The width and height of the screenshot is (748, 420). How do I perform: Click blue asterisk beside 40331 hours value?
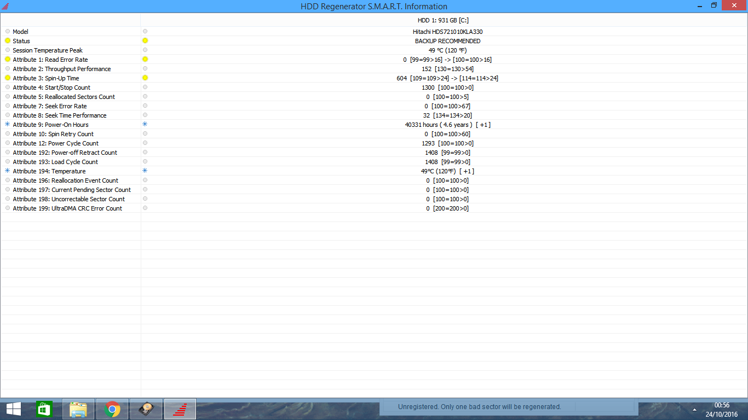pos(145,125)
